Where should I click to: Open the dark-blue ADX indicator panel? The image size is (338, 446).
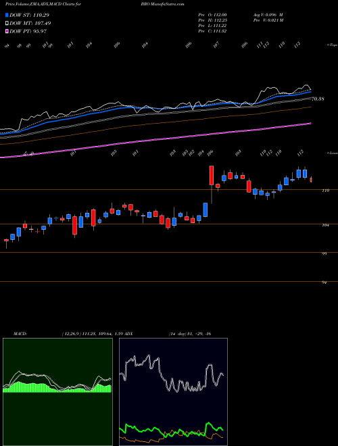pos(173,392)
